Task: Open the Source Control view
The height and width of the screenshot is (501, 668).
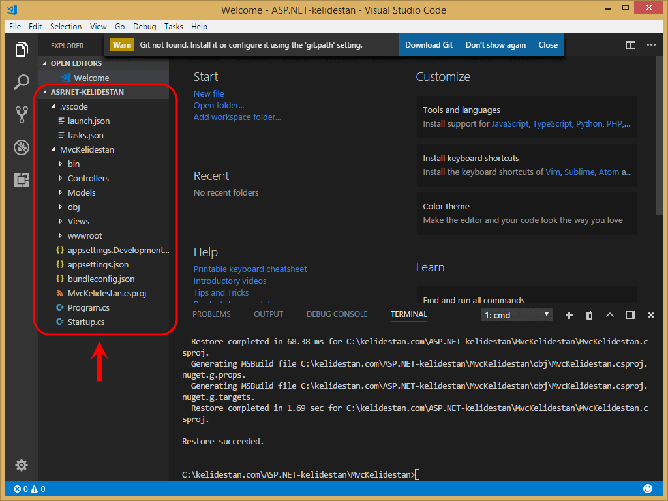Action: pos(22,115)
